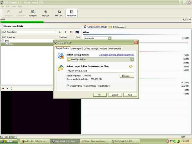Stop preview playback with stop button
The height and width of the screenshot is (144, 192).
tap(3, 88)
